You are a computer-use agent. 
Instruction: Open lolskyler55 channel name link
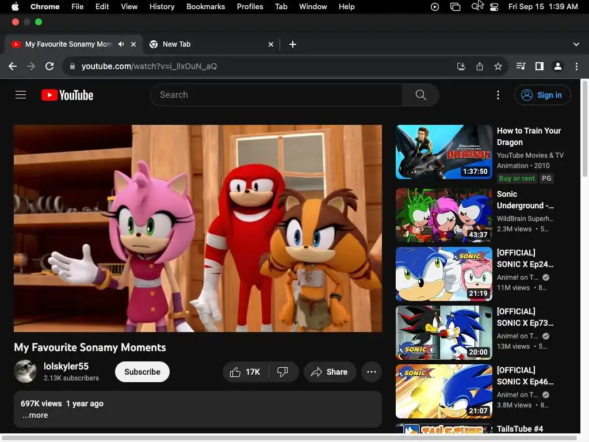pyautogui.click(x=66, y=367)
